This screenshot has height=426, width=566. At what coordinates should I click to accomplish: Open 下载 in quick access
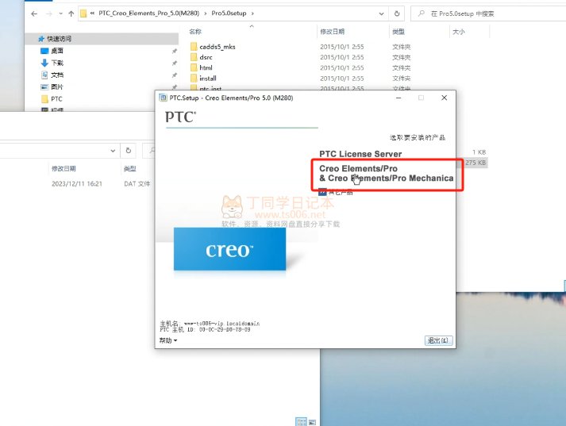click(57, 63)
